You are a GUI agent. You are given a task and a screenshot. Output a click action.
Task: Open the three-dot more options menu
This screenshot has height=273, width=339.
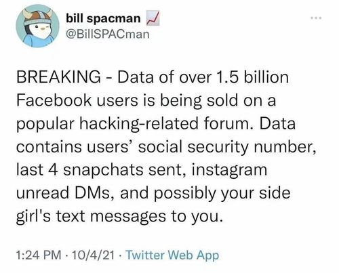tap(316, 18)
